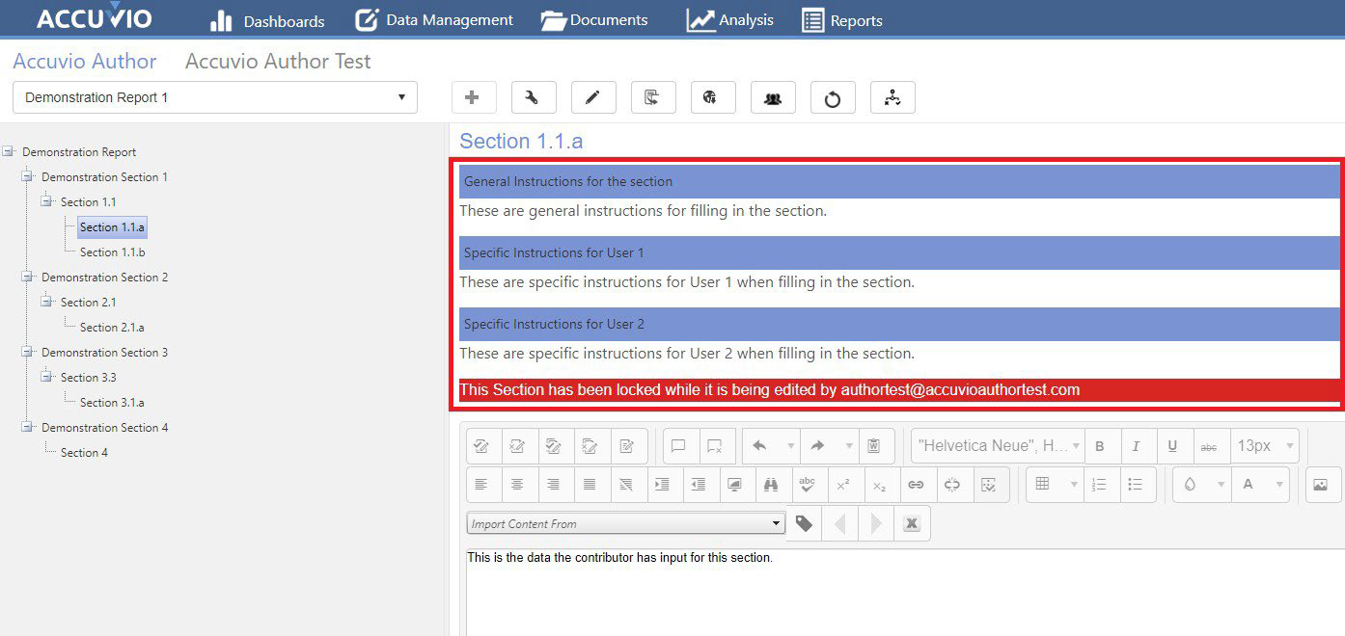Open the Demonstration Report 1 dropdown
The height and width of the screenshot is (636, 1345).
point(215,97)
